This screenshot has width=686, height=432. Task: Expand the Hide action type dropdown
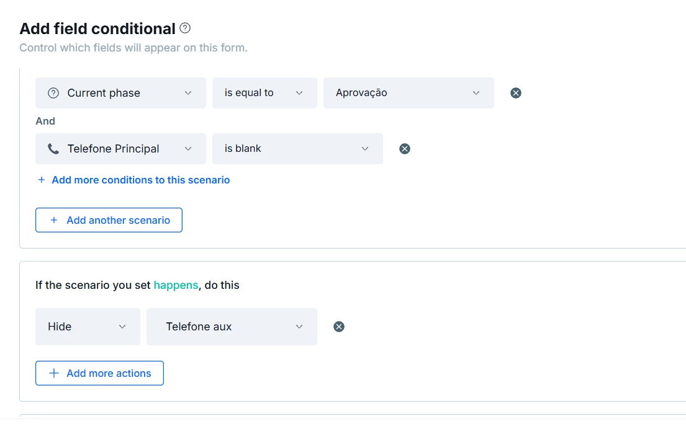coord(88,327)
